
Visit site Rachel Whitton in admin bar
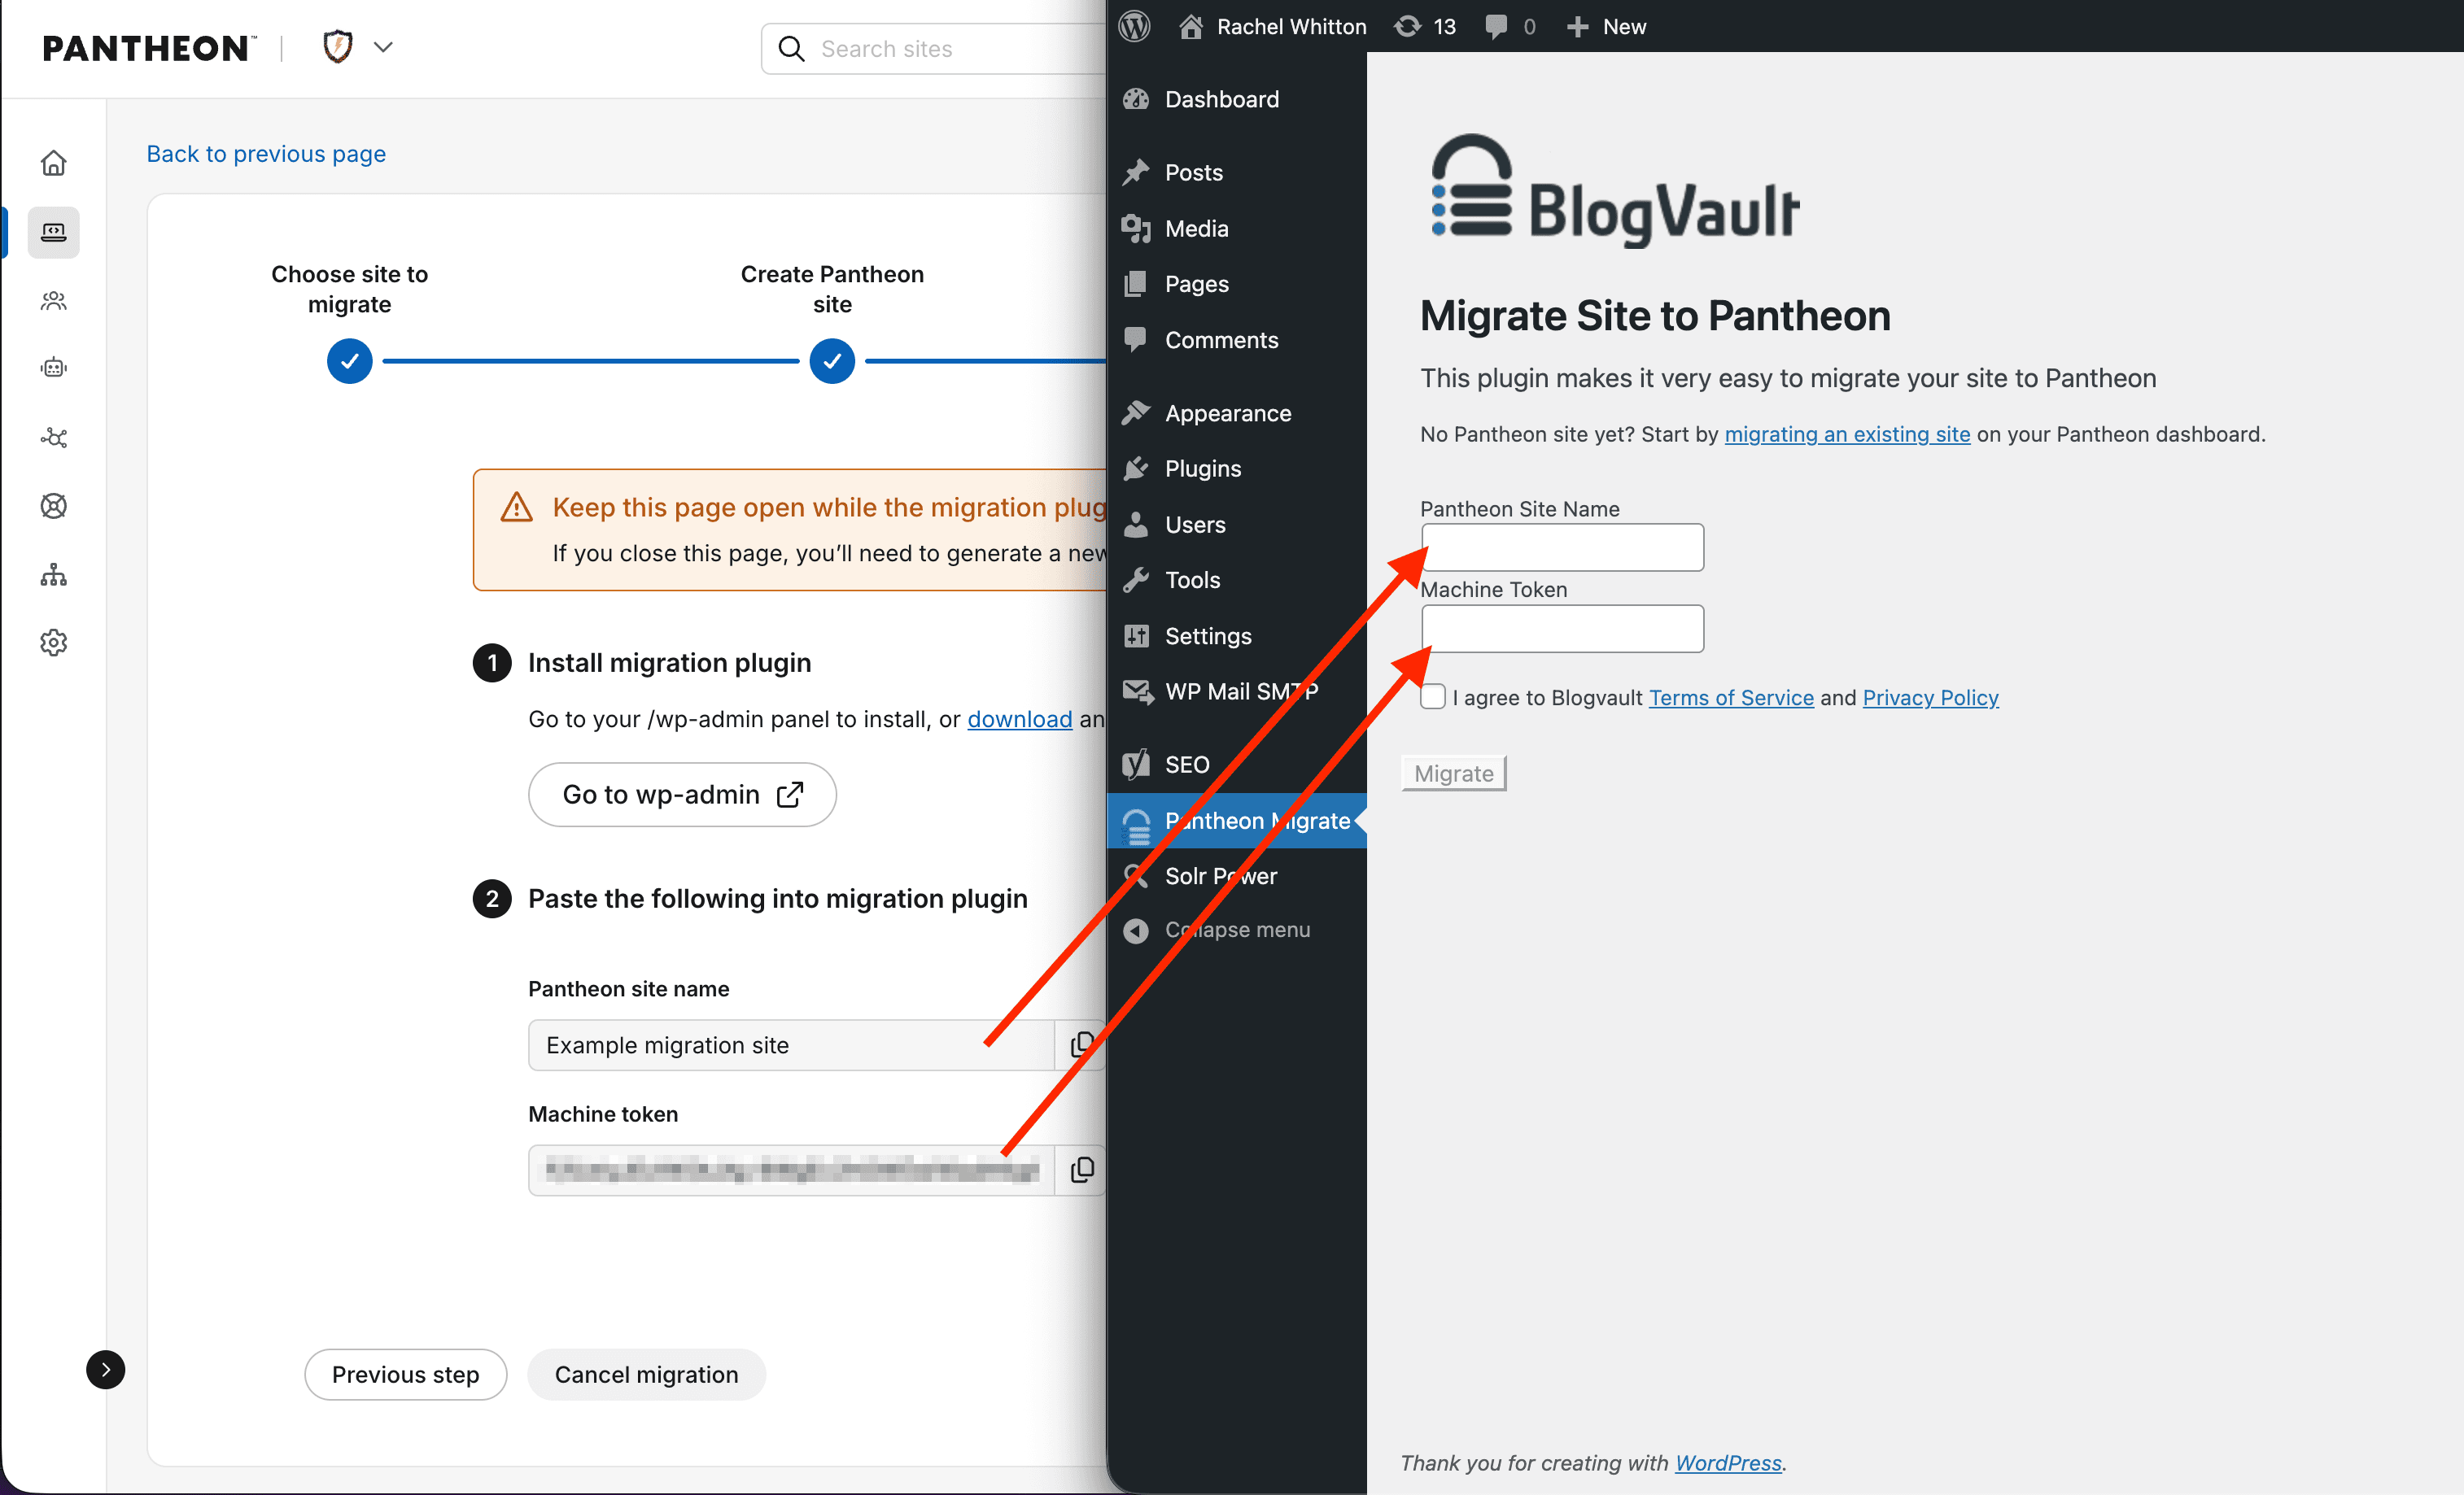click(x=1272, y=26)
